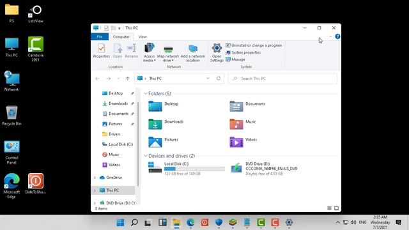Viewport: 409px width, 230px height.
Task: Click Manage in System group
Action: click(x=235, y=59)
